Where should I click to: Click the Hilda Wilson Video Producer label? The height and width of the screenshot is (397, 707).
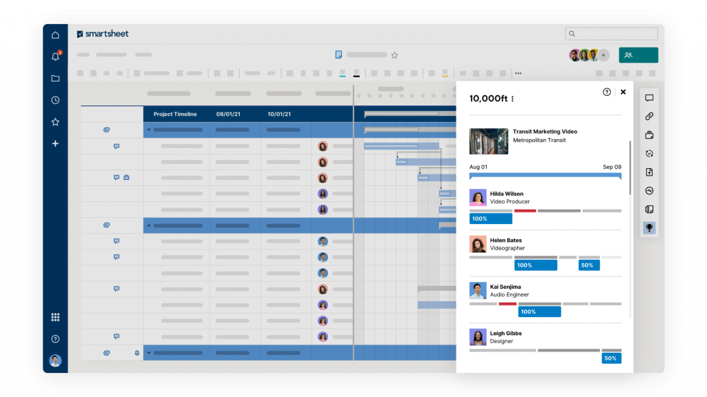(510, 198)
